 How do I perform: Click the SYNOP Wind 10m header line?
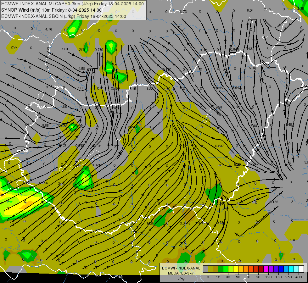click(52, 10)
